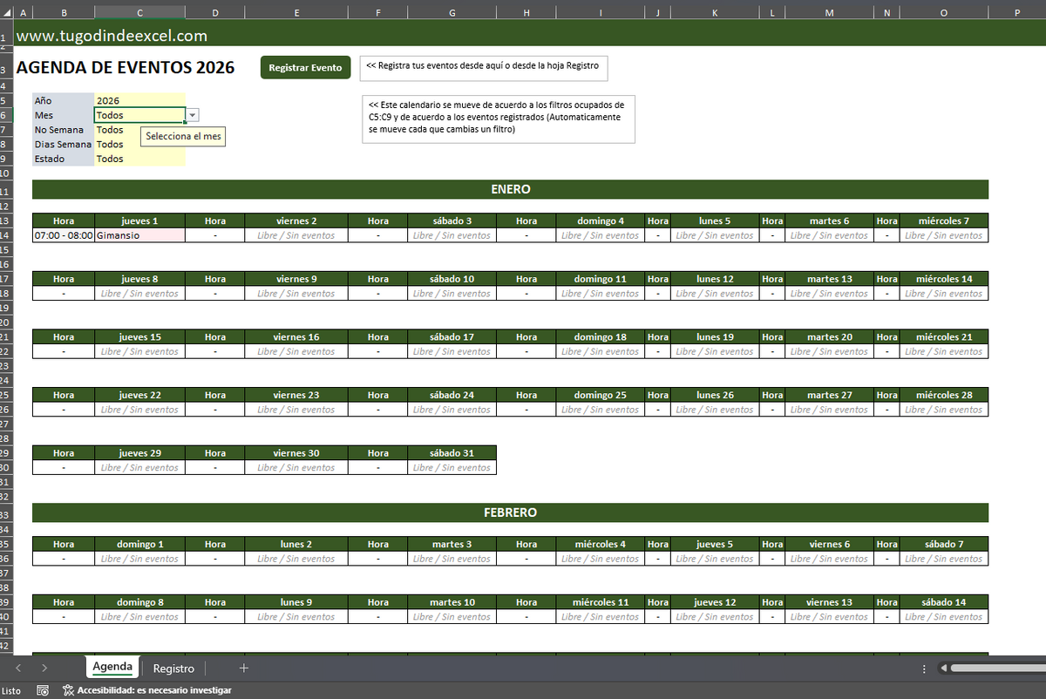Click the macro recording icon in status bar
1046x699 pixels.
(x=43, y=690)
